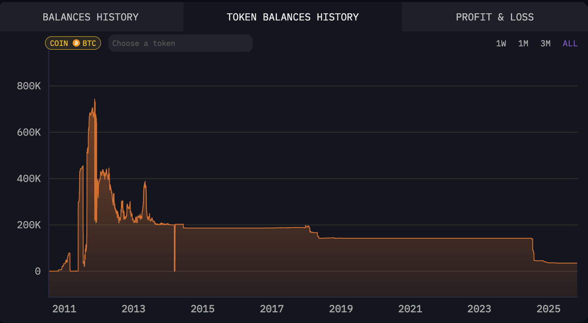
Task: Open the BALANCES HISTORY tab
Action: [x=90, y=17]
